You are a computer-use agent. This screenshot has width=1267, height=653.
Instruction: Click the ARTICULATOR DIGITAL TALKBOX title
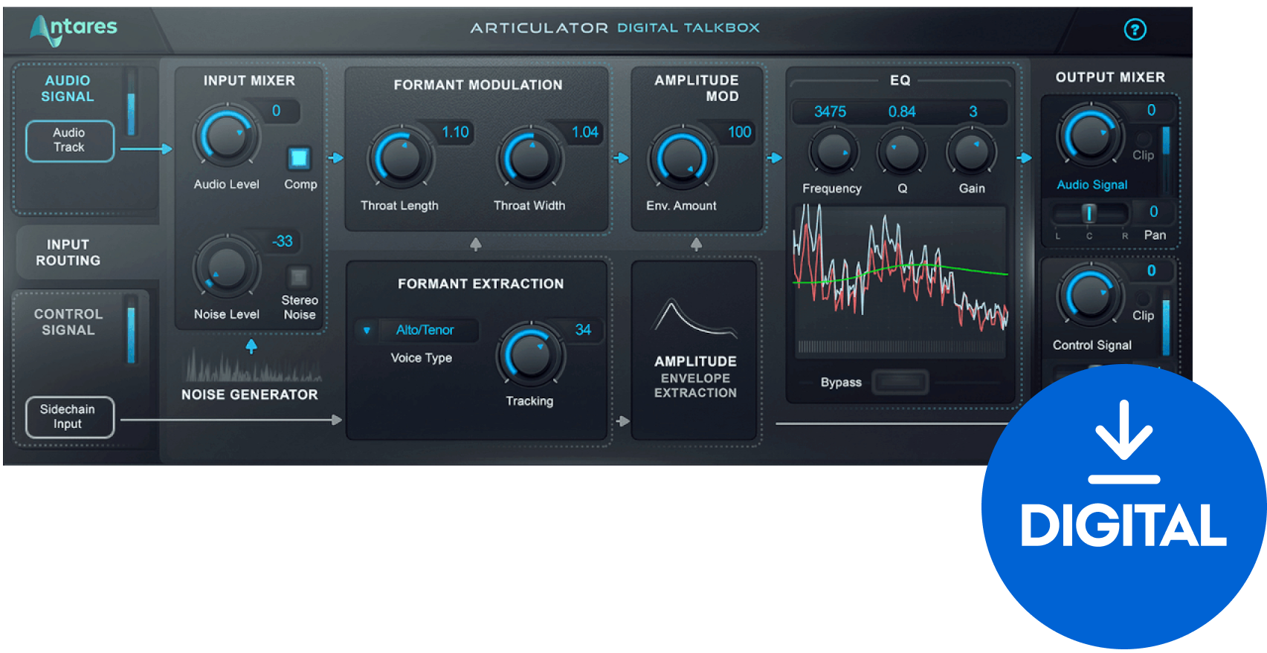coord(615,28)
